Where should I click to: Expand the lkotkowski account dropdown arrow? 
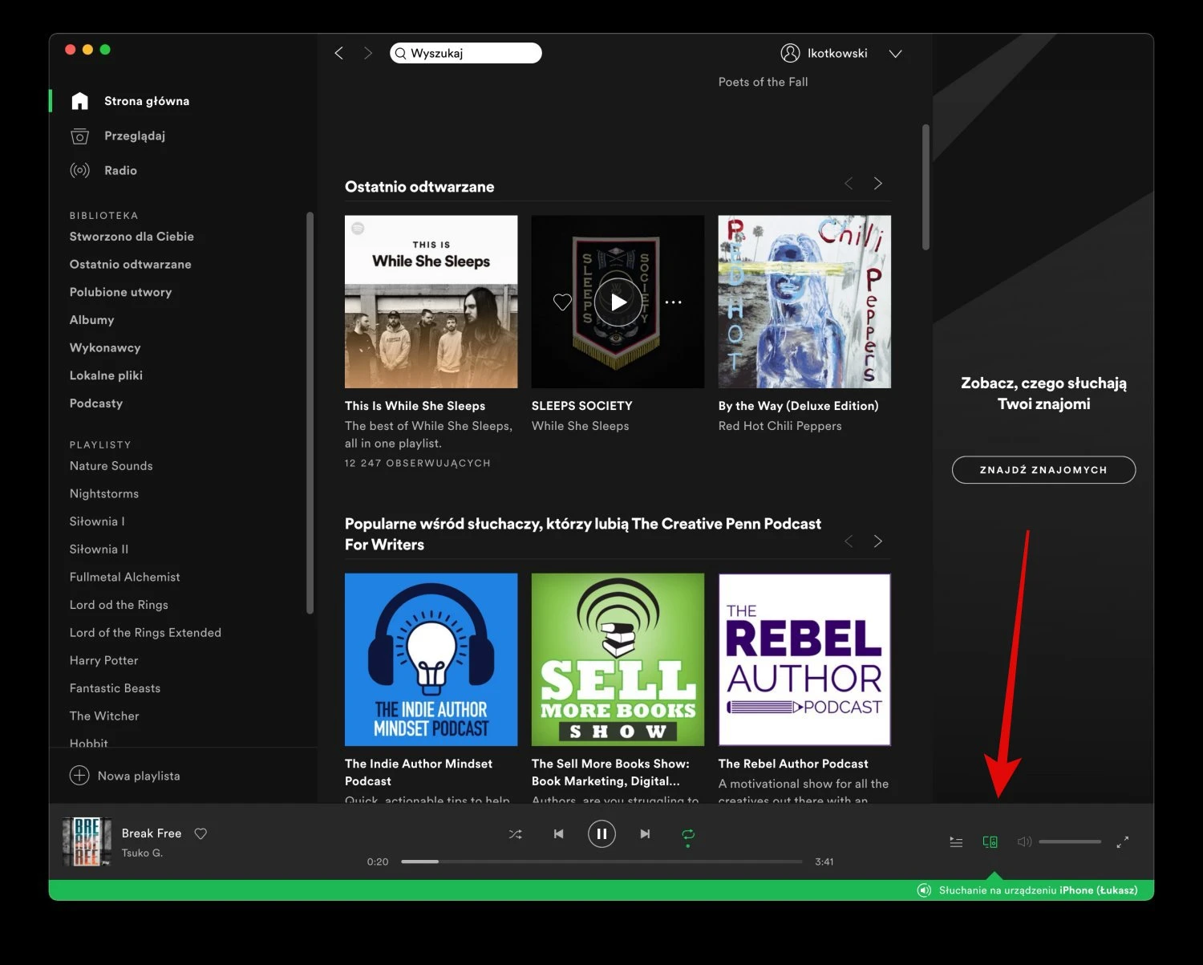[x=896, y=54]
